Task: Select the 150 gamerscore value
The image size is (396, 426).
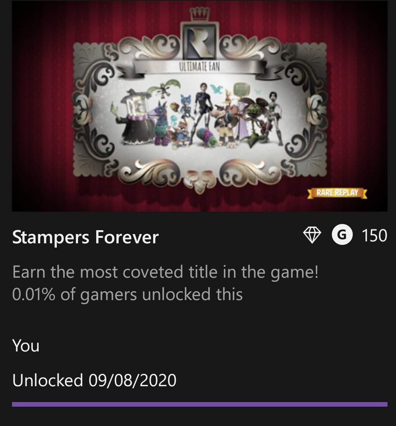Action: tap(374, 235)
